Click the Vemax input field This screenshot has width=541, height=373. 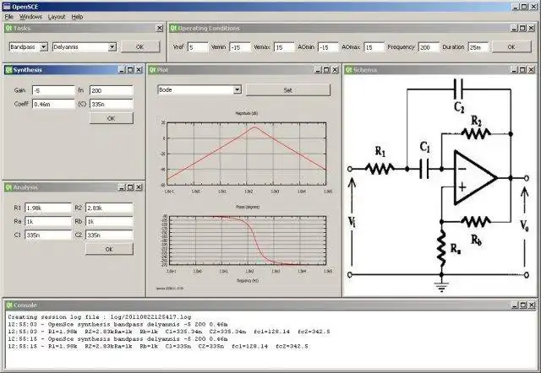pyautogui.click(x=284, y=47)
